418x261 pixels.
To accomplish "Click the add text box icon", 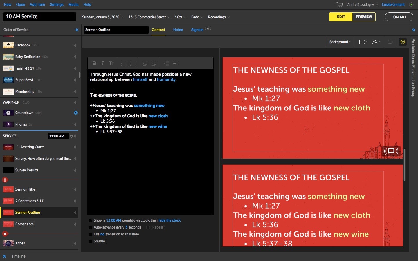I will [x=362, y=42].
